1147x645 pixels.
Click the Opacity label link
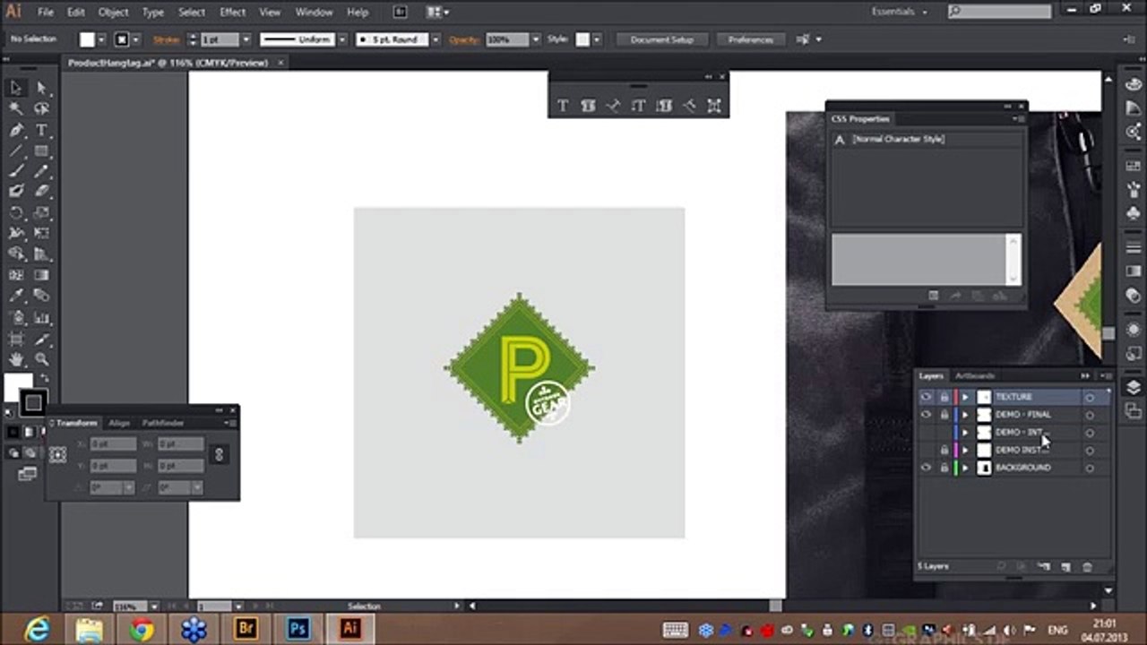(x=464, y=39)
